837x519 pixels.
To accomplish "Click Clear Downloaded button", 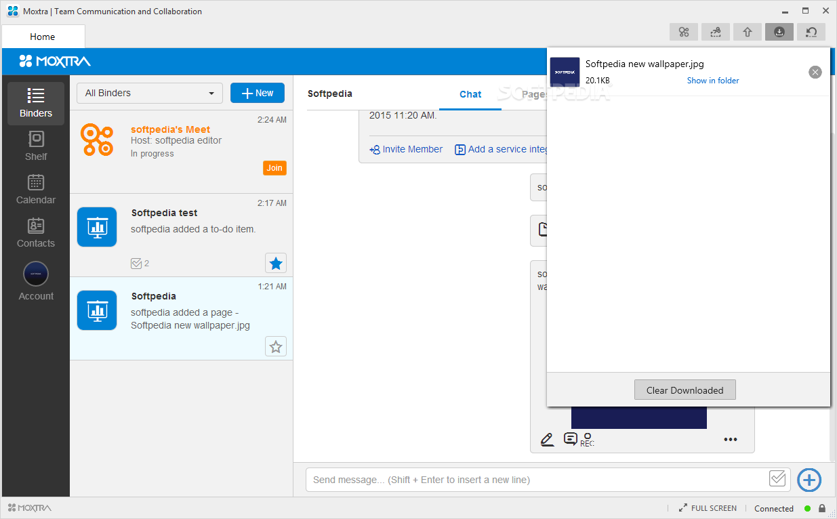I will pyautogui.click(x=685, y=390).
